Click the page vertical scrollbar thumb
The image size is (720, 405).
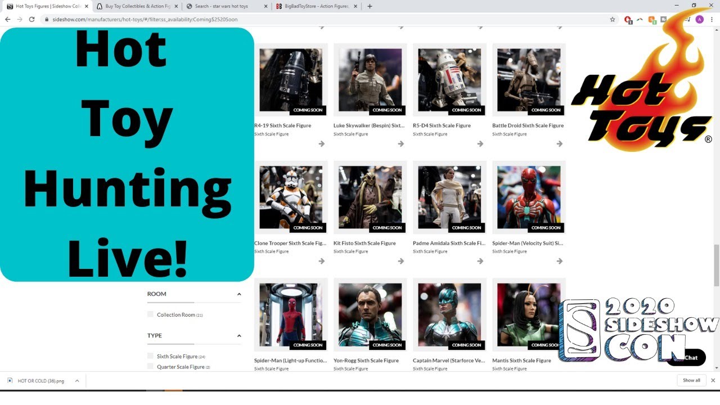716,265
